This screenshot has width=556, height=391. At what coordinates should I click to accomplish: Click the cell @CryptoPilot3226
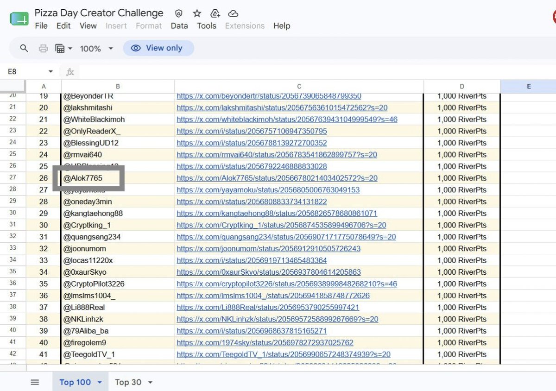click(118, 284)
